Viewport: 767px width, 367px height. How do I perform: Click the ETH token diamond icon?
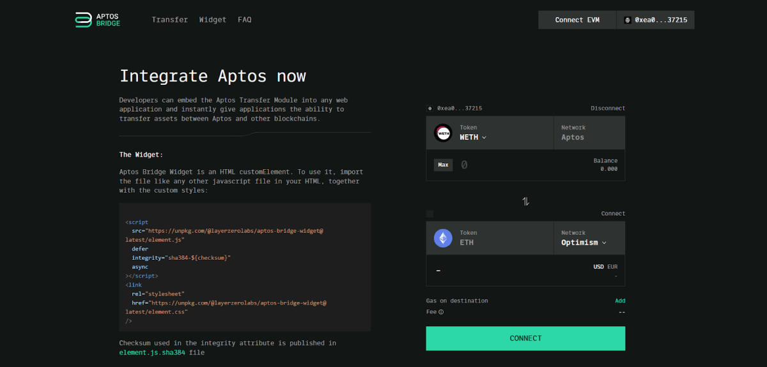(443, 238)
